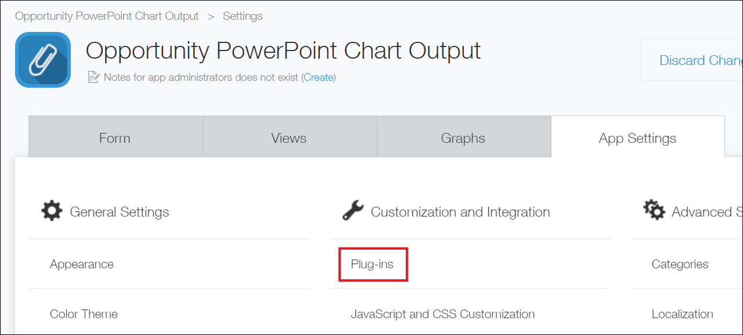Click the app title heading
The height and width of the screenshot is (335, 743).
pyautogui.click(x=283, y=51)
